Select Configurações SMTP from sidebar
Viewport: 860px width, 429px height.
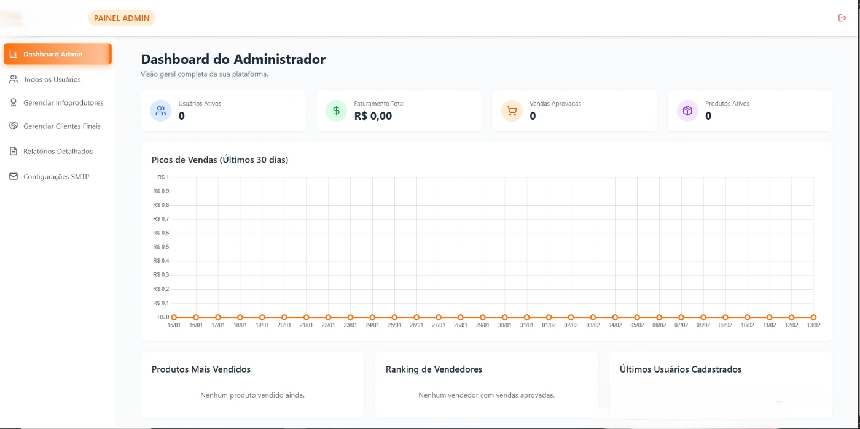56,177
